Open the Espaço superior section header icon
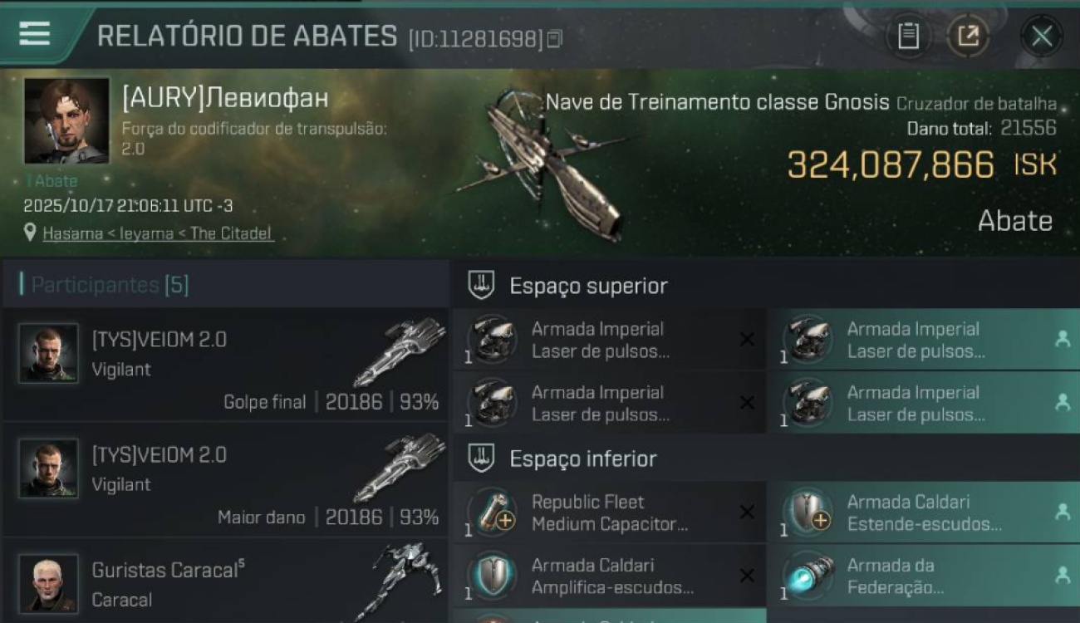 [481, 285]
